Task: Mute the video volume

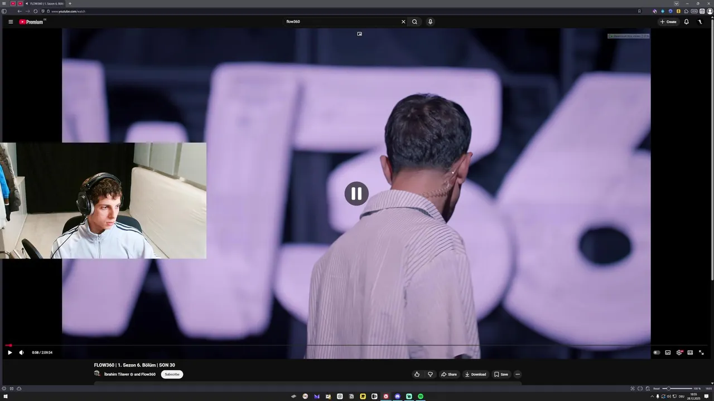Action: pos(21,353)
